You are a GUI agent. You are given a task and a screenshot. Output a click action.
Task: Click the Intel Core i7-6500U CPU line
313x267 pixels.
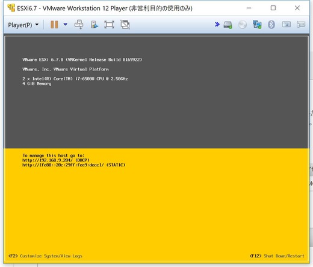click(x=75, y=79)
